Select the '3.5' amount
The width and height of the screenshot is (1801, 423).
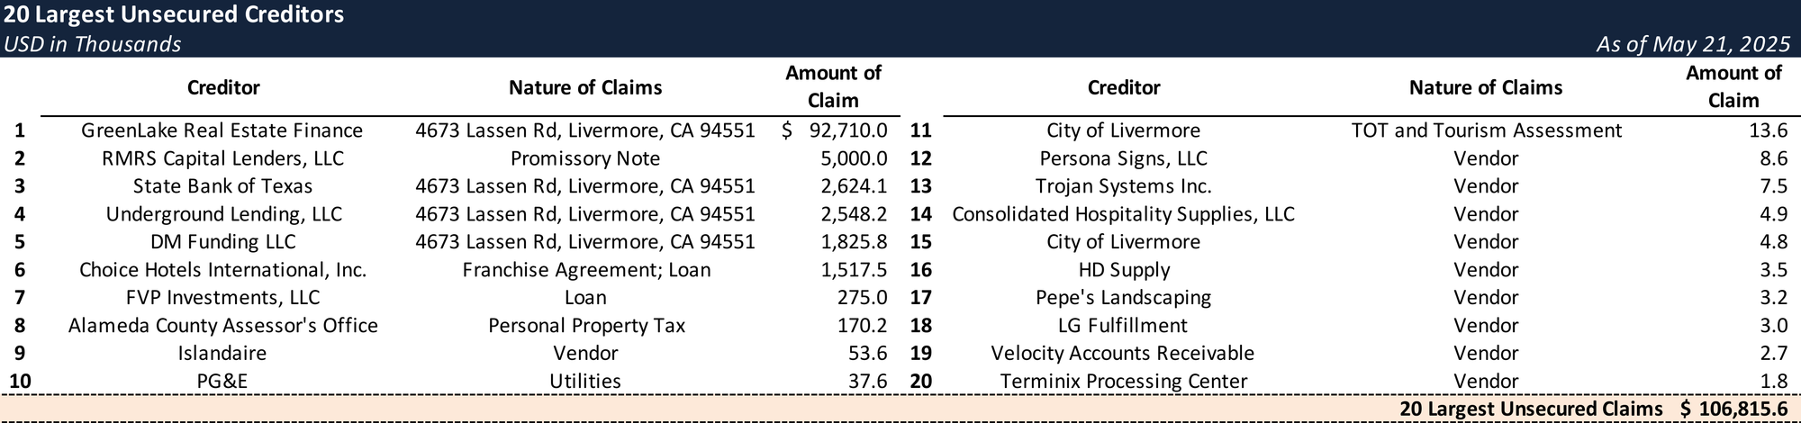tap(1774, 270)
